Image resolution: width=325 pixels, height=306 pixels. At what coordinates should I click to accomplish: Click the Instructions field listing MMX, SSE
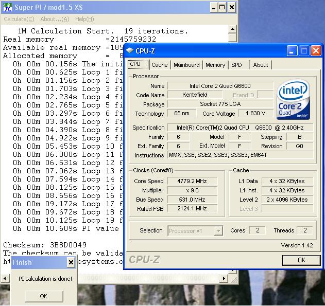pos(240,155)
